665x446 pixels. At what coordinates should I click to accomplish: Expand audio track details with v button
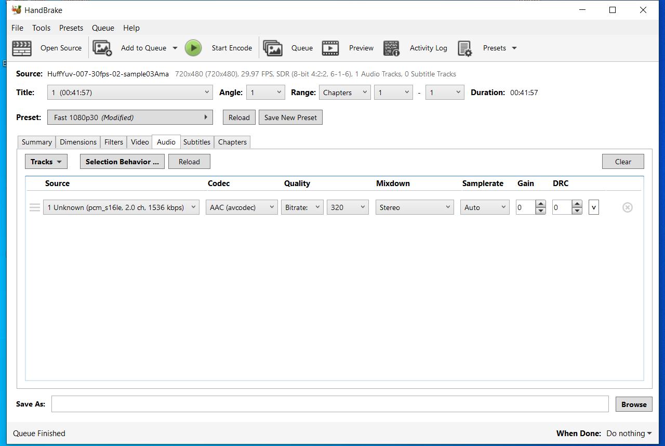(594, 207)
